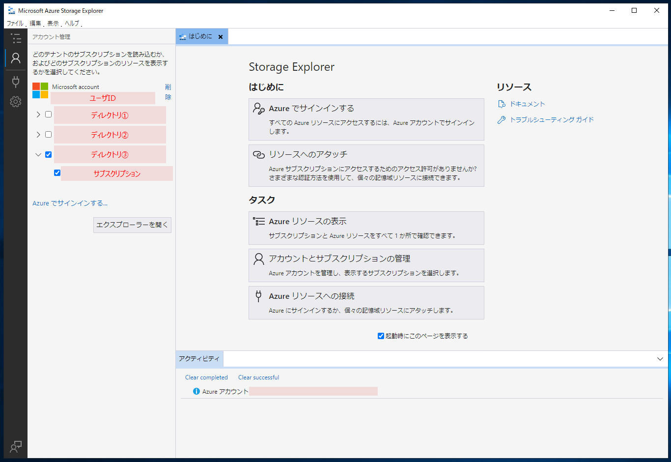
Task: Open the Settings gear icon in sidebar
Action: tap(16, 102)
